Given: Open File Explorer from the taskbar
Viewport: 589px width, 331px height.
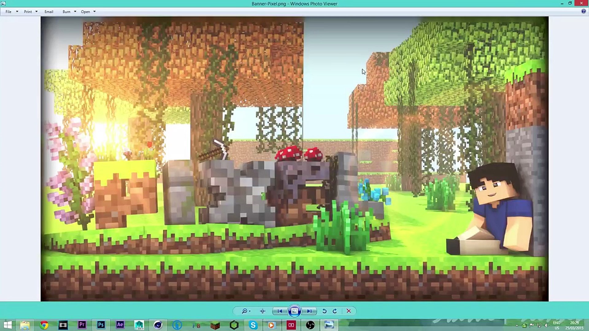Looking at the screenshot, I should pyautogui.click(x=25, y=325).
